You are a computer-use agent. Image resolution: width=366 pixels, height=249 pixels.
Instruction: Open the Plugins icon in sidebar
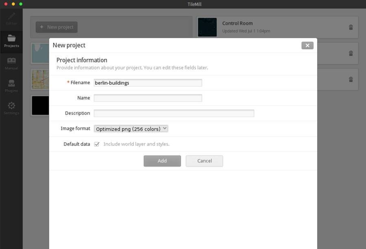pyautogui.click(x=11, y=83)
